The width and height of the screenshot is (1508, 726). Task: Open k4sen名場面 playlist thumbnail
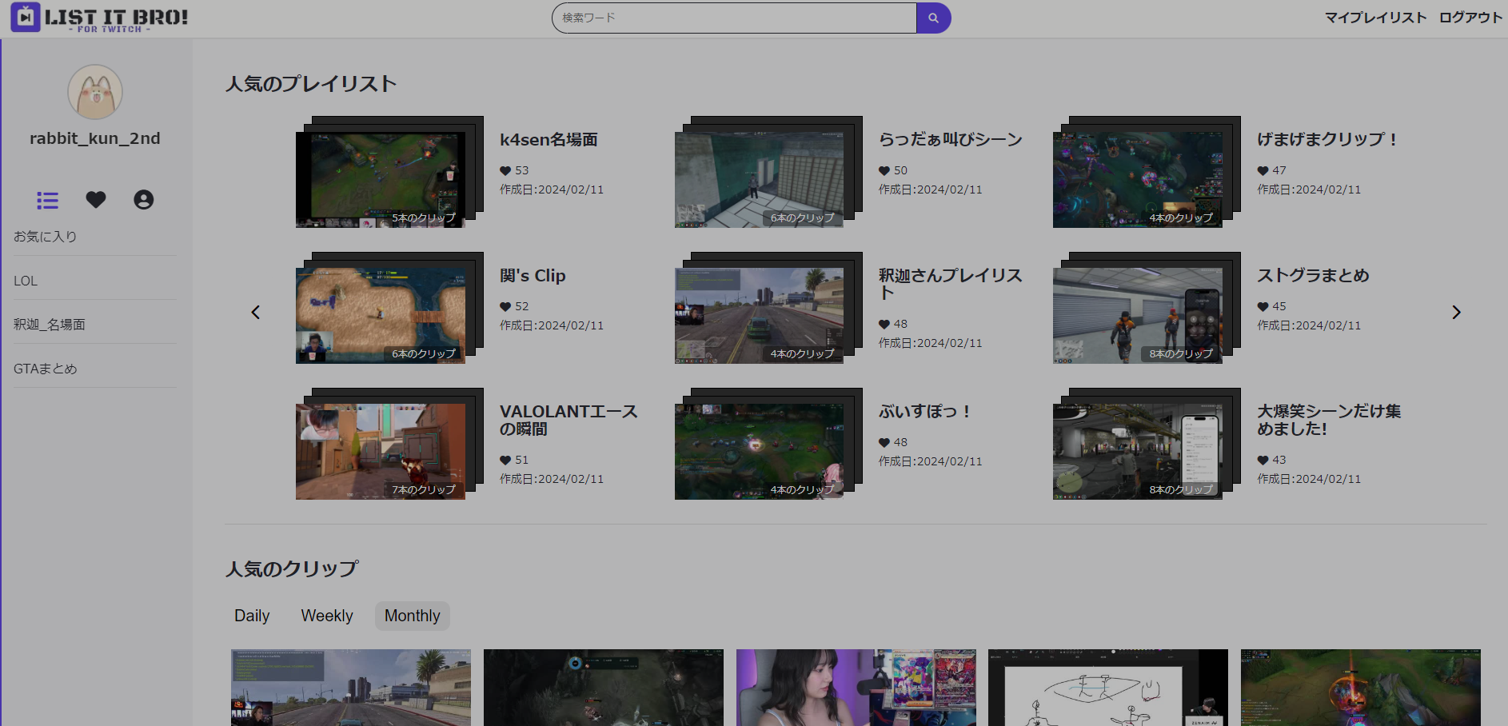tap(381, 180)
